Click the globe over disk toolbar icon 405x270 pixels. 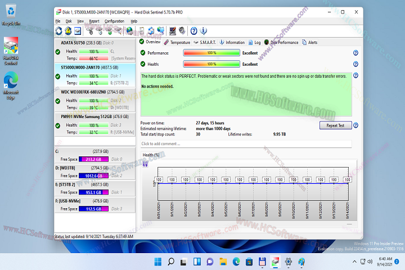130,31
